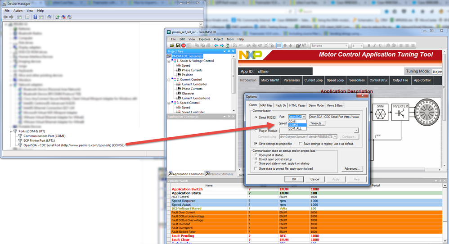This screenshot has height=244, width=449.
Task: Select Open port at startup radio button
Action: click(256, 155)
